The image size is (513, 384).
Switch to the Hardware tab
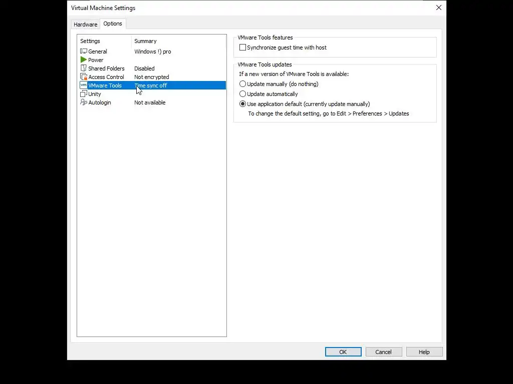pyautogui.click(x=85, y=24)
